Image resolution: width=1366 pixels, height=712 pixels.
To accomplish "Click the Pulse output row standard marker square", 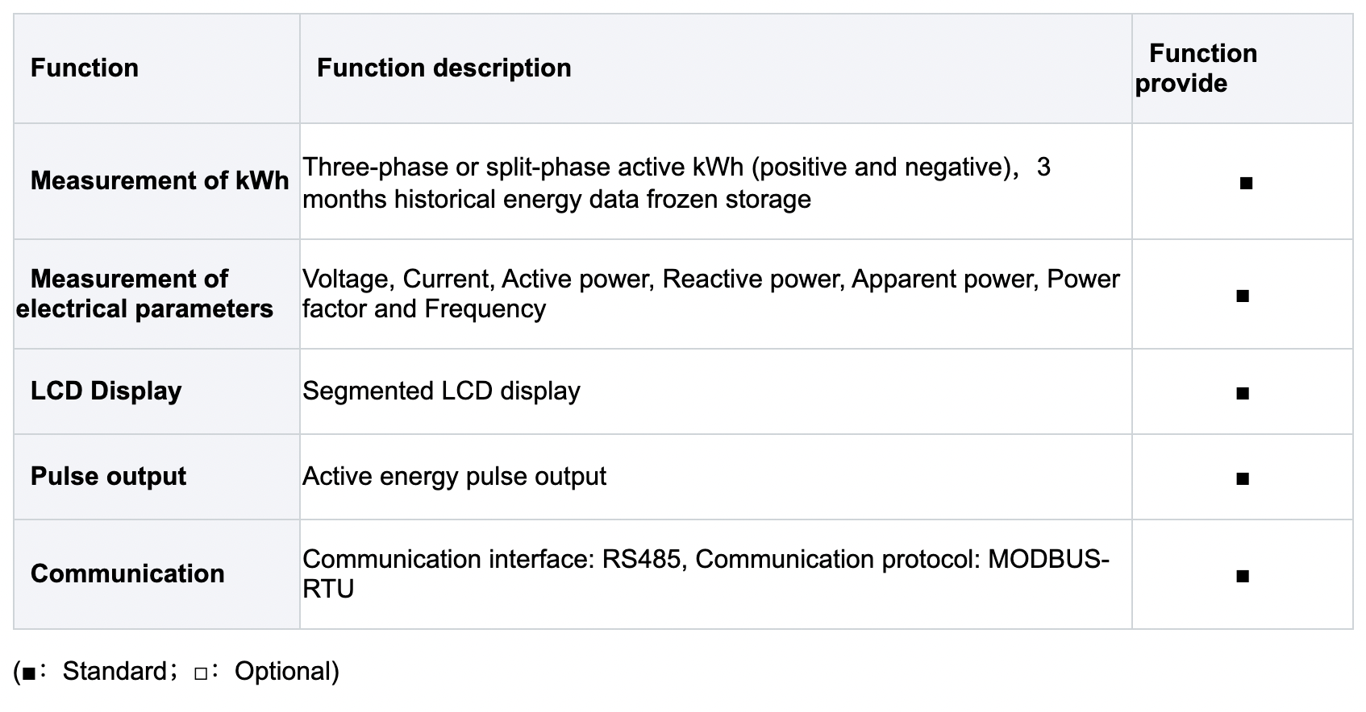I will pyautogui.click(x=1243, y=479).
